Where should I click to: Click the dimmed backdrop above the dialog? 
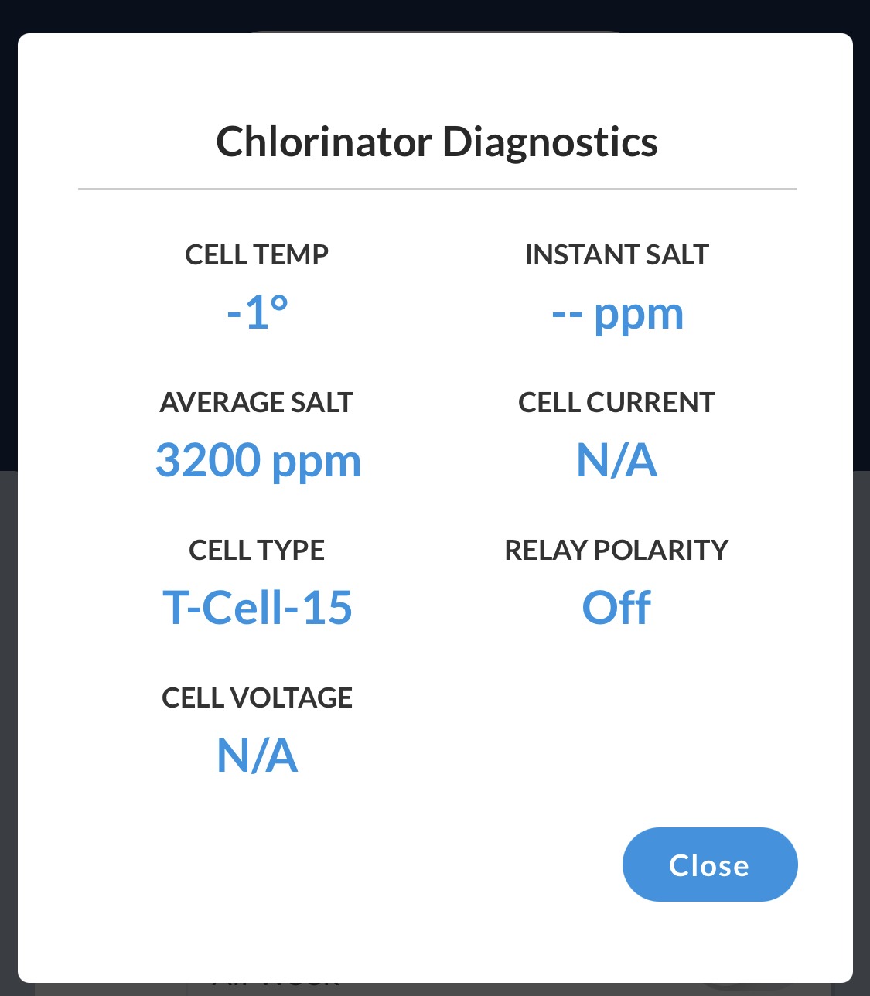[435, 15]
